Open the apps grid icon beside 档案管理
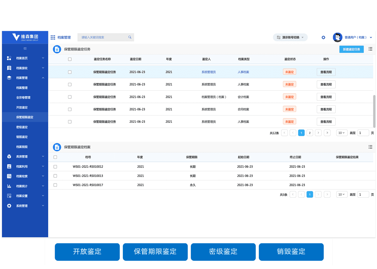377x269 pixels. [x=53, y=37]
